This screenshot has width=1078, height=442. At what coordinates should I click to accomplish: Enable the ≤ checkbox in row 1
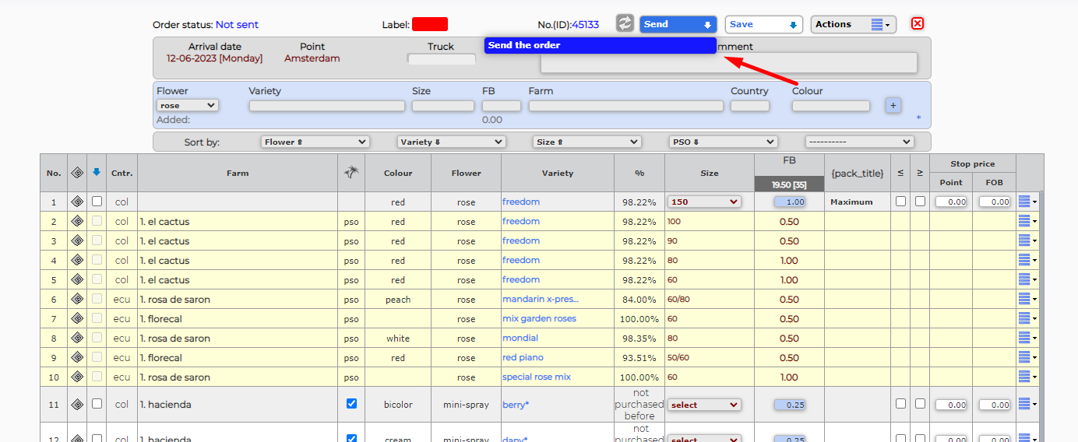900,202
